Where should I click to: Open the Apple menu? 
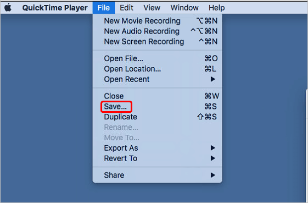[x=8, y=8]
